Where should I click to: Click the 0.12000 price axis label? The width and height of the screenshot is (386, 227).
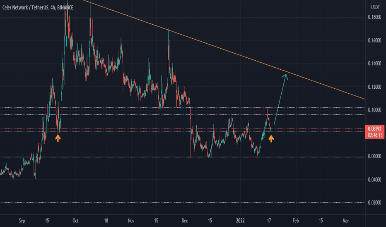click(374, 87)
